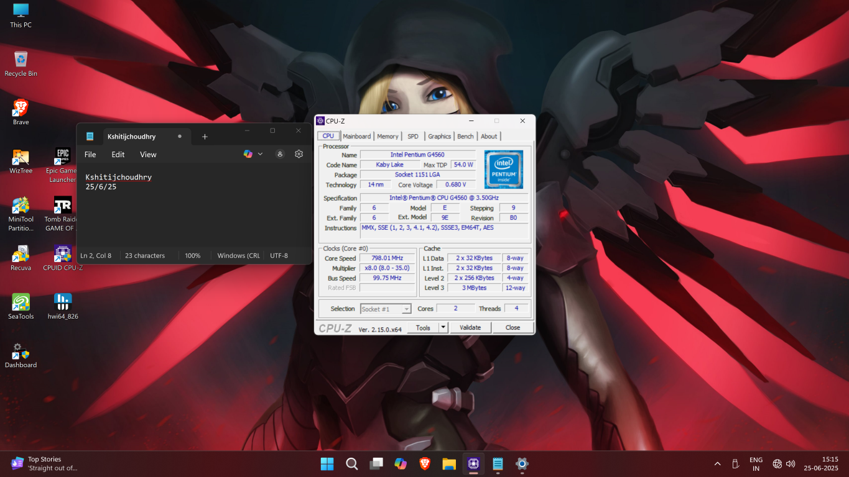
Task: Open taskbar Search
Action: (351, 464)
